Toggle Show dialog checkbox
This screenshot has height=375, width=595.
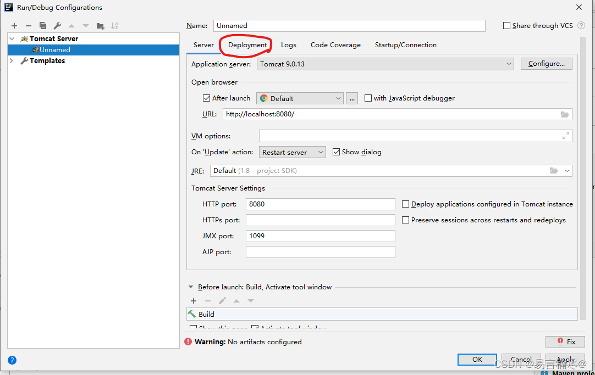pyautogui.click(x=336, y=152)
